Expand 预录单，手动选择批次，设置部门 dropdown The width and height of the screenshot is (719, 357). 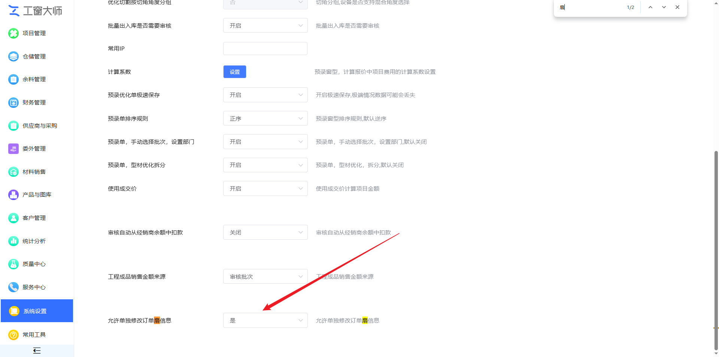pos(266,142)
